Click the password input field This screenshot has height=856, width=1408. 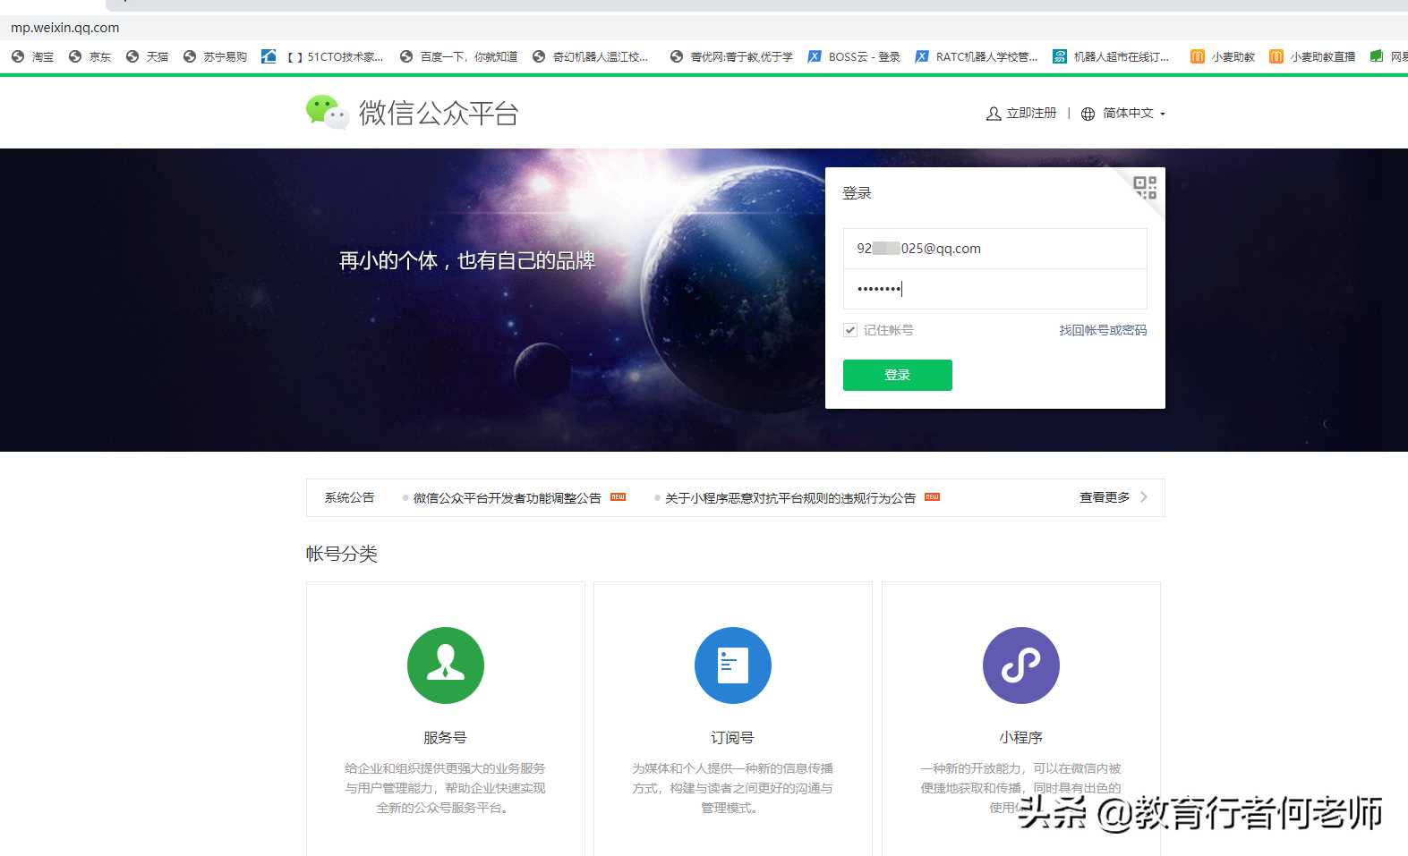995,289
